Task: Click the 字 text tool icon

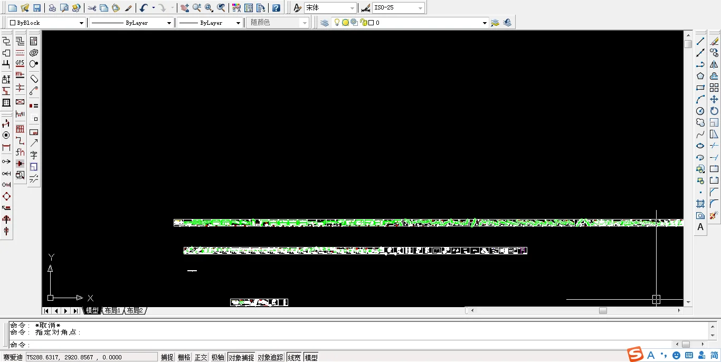Action: pos(34,155)
